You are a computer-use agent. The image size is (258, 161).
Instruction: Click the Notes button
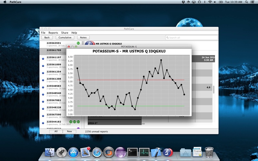(83, 37)
